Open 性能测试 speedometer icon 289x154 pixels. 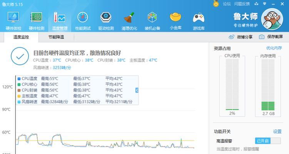83,17
